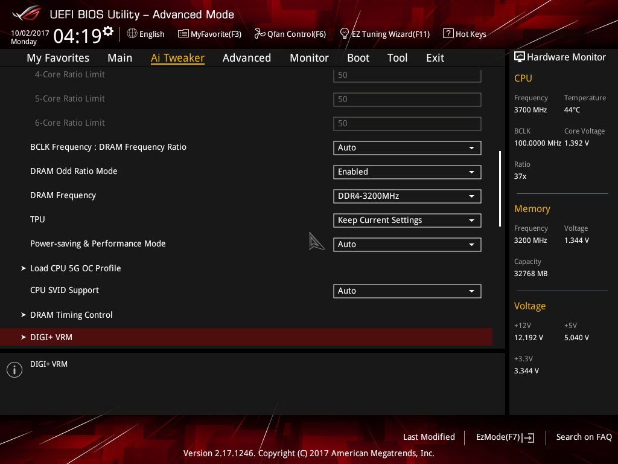This screenshot has width=618, height=464.
Task: Switch to My Favorites tab
Action: (x=58, y=58)
